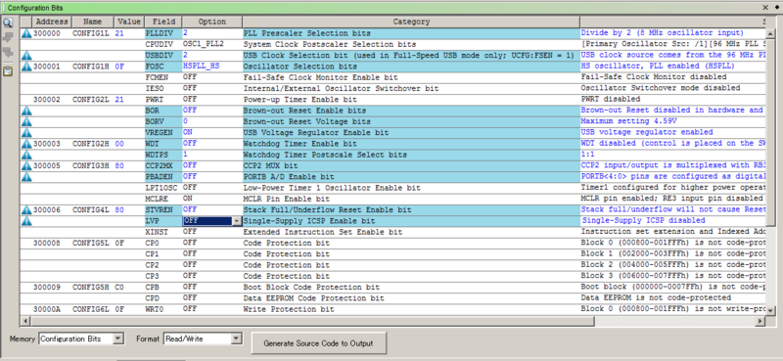Open the LVP option dropdown
The image size is (783, 361).
(x=237, y=221)
